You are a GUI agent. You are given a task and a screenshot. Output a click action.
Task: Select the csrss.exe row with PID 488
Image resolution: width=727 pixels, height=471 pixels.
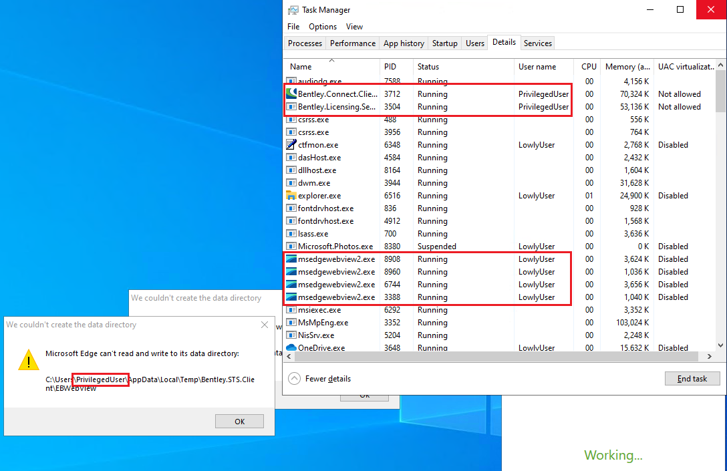click(x=500, y=119)
